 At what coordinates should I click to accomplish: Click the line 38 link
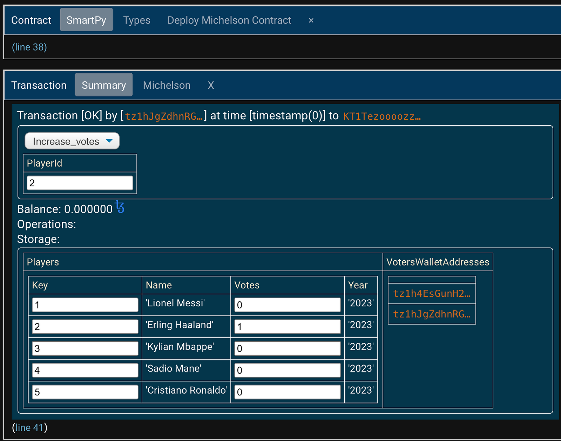click(x=29, y=47)
